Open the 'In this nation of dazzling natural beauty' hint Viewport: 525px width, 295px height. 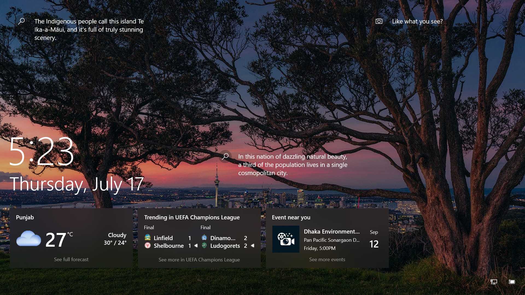[293, 165]
